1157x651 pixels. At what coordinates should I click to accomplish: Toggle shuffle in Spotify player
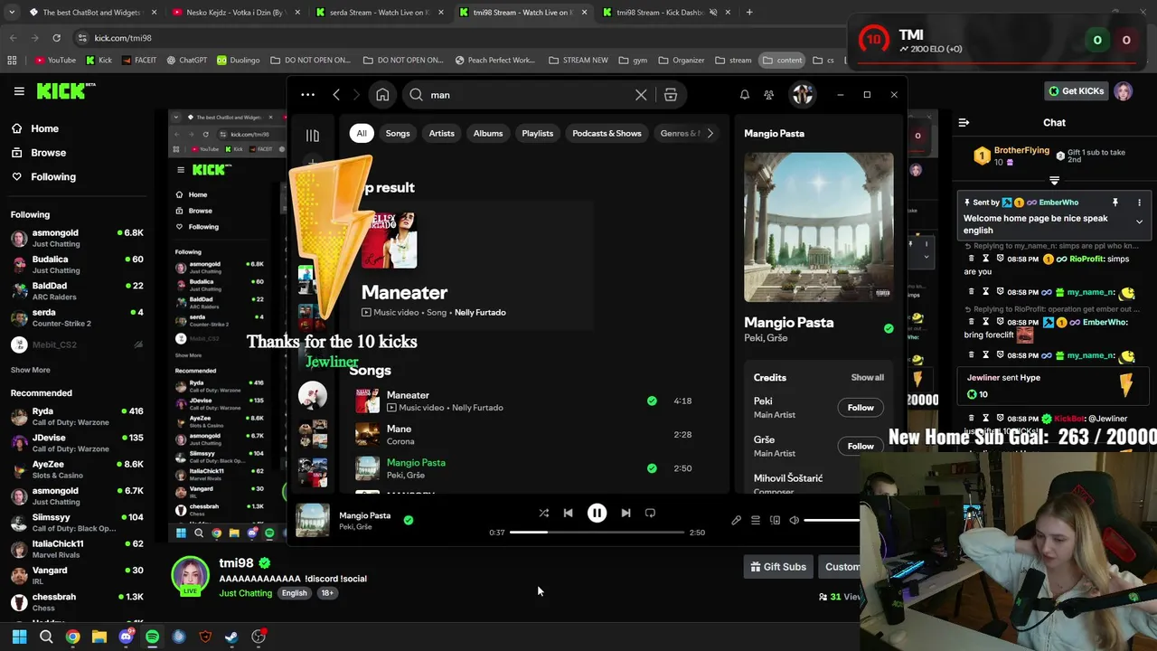tap(543, 513)
